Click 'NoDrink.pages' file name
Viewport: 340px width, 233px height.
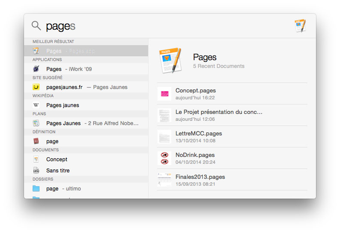click(x=195, y=155)
